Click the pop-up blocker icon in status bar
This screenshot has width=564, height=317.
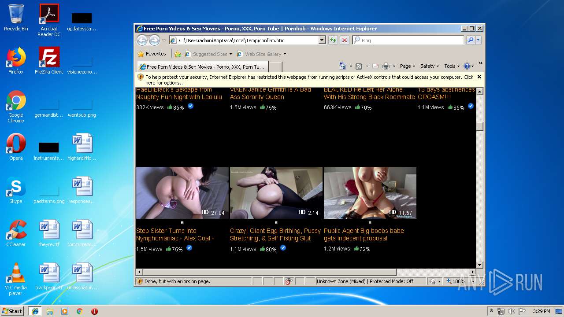tap(289, 281)
